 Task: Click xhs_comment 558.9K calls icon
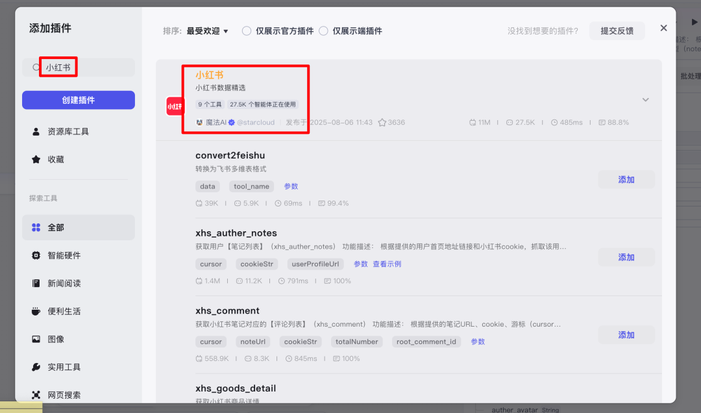(199, 358)
